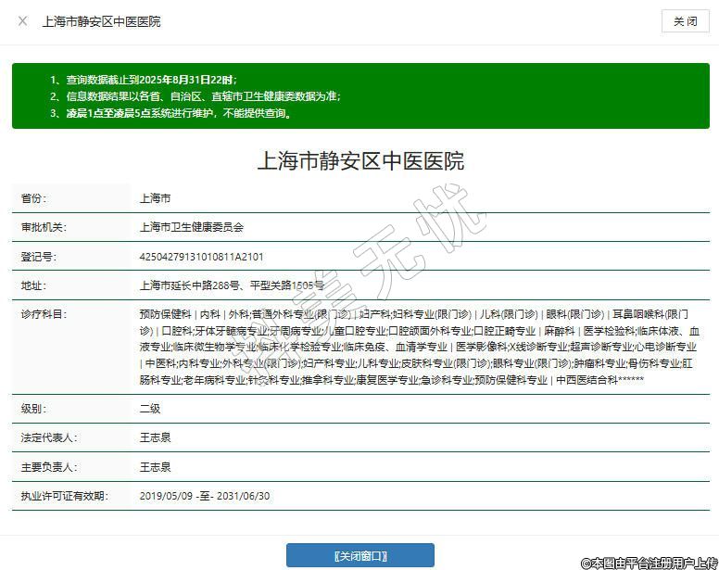
Task: Click the address 上海市延长中路288号
Action: point(189,285)
